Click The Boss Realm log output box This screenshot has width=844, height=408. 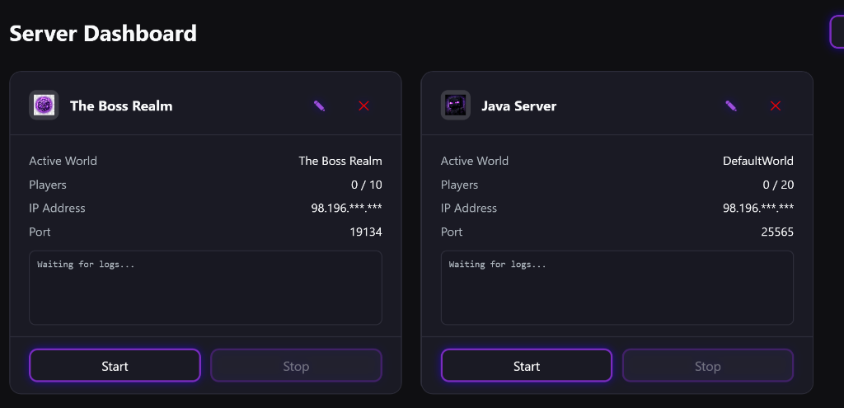[x=205, y=288]
